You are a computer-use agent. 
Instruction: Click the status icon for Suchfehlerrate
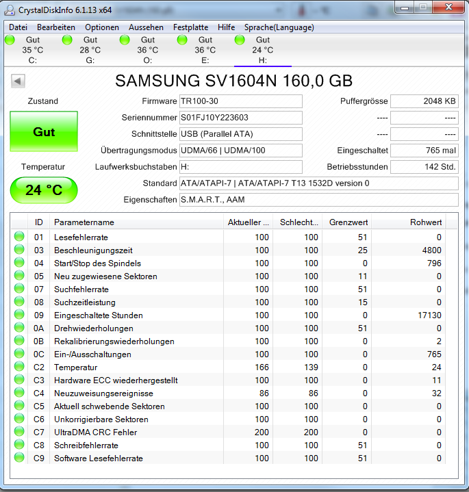pyautogui.click(x=19, y=288)
